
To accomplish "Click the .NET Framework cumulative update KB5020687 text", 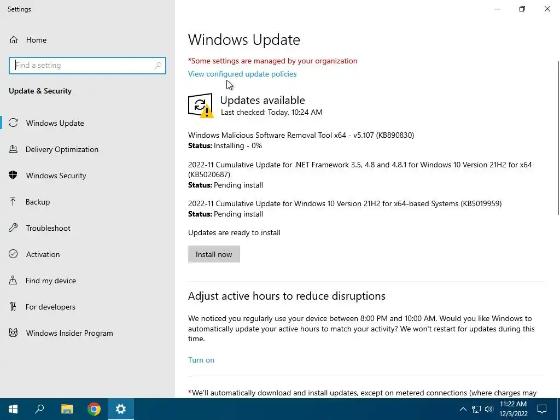I will pyautogui.click(x=360, y=170).
